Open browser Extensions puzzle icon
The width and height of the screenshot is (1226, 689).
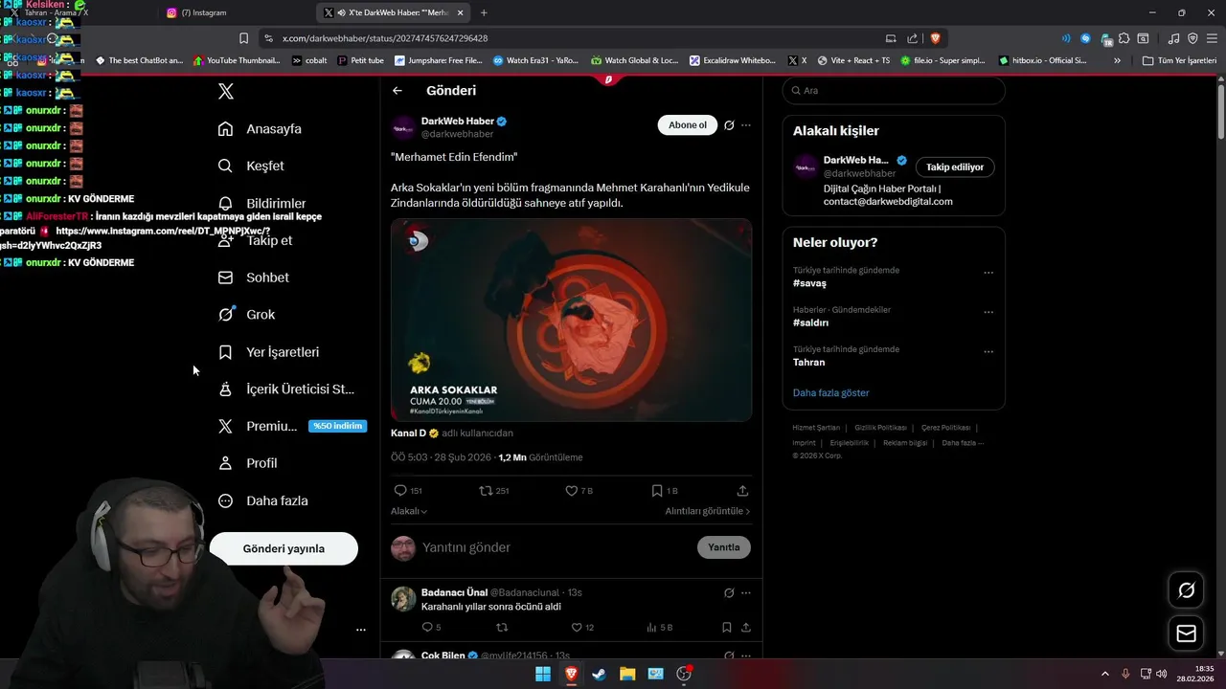[x=1124, y=38]
